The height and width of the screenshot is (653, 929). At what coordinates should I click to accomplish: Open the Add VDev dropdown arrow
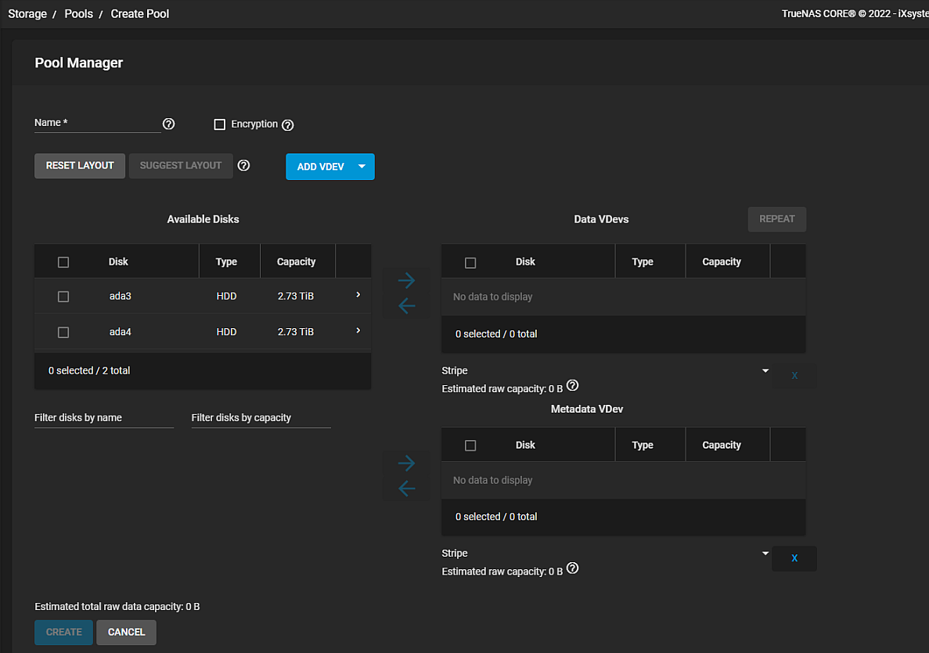click(x=362, y=166)
